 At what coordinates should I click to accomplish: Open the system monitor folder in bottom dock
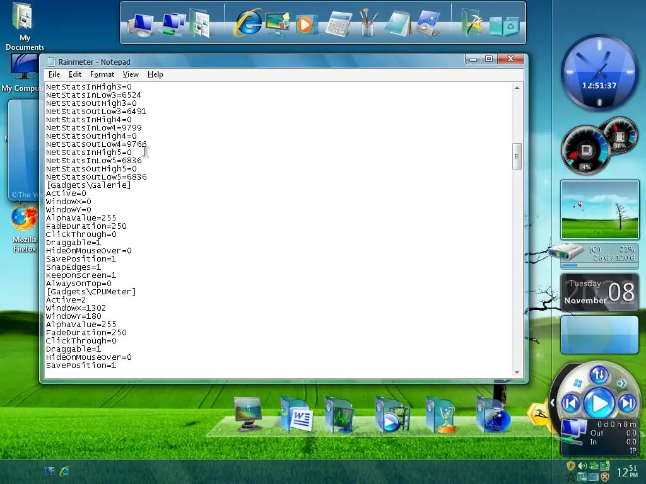click(x=340, y=415)
